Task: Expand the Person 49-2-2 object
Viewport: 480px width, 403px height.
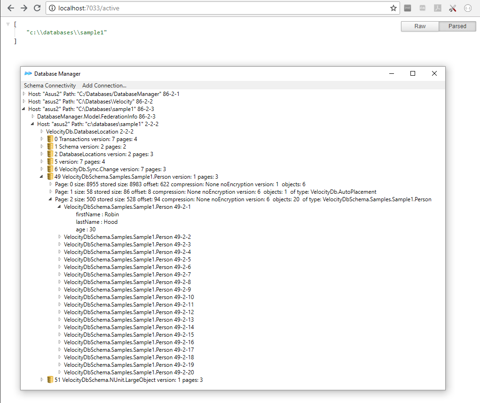Action: (x=60, y=237)
